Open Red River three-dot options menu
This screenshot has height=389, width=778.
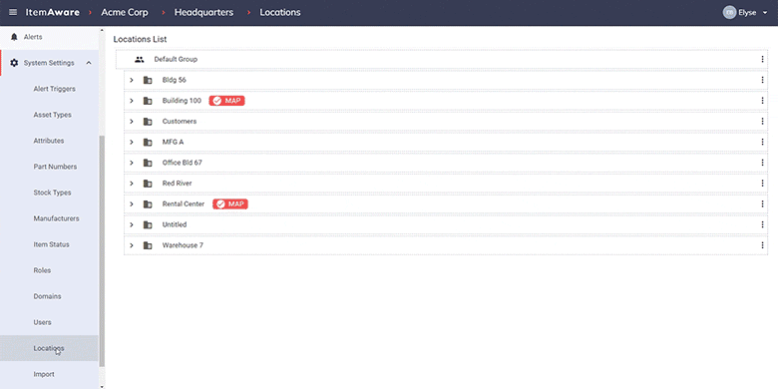[763, 184]
